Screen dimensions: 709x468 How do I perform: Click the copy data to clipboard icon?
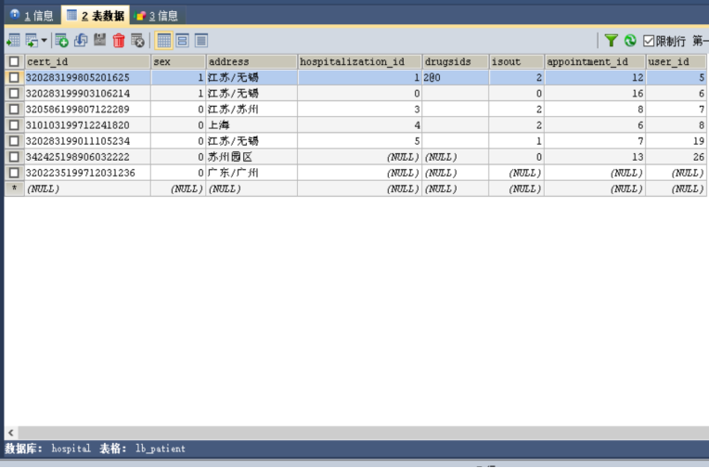click(x=32, y=41)
